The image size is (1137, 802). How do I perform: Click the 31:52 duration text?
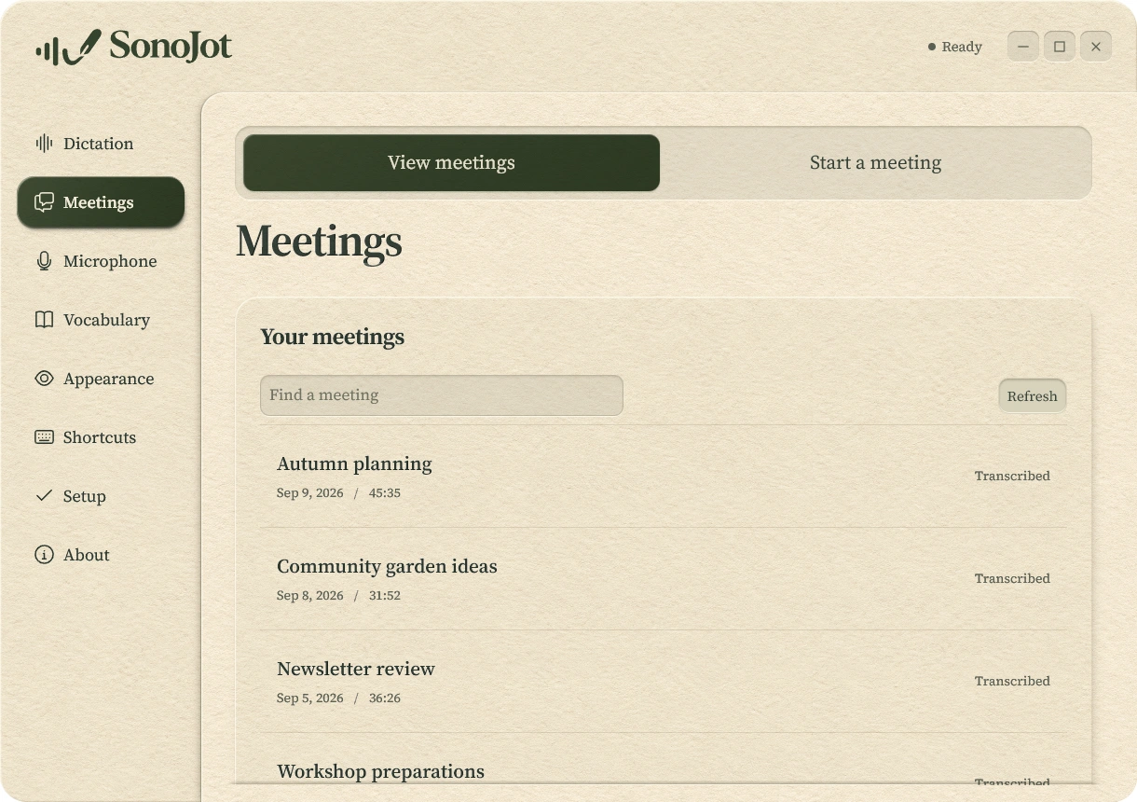point(384,596)
